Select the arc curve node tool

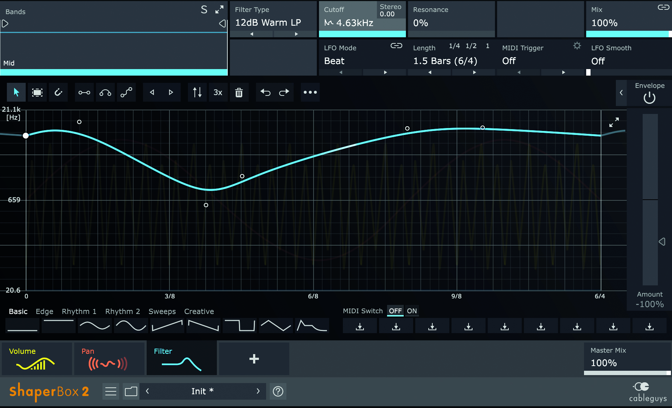pos(105,92)
